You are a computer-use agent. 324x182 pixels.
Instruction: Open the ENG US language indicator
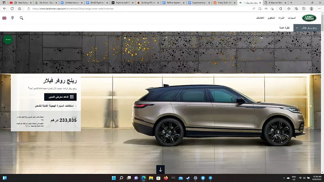(x=294, y=178)
